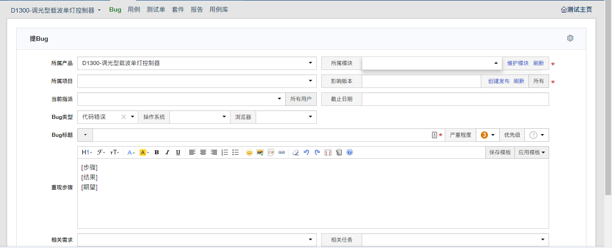Click 刷新 next to 创建发布

pos(519,81)
